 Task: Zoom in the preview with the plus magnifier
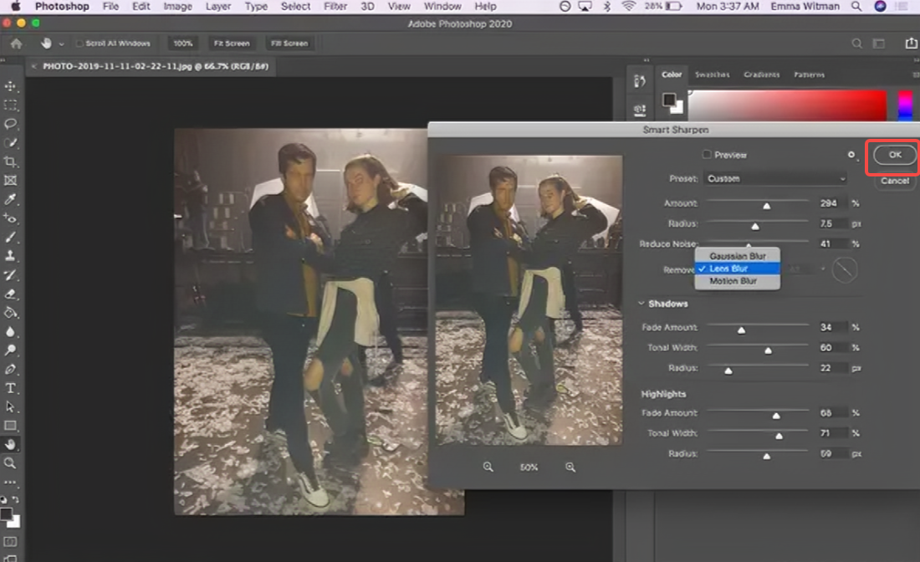click(x=570, y=467)
